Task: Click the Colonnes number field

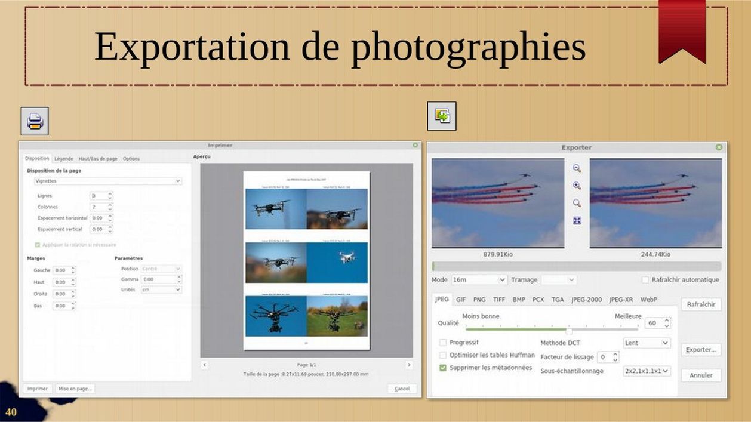Action: [101, 207]
